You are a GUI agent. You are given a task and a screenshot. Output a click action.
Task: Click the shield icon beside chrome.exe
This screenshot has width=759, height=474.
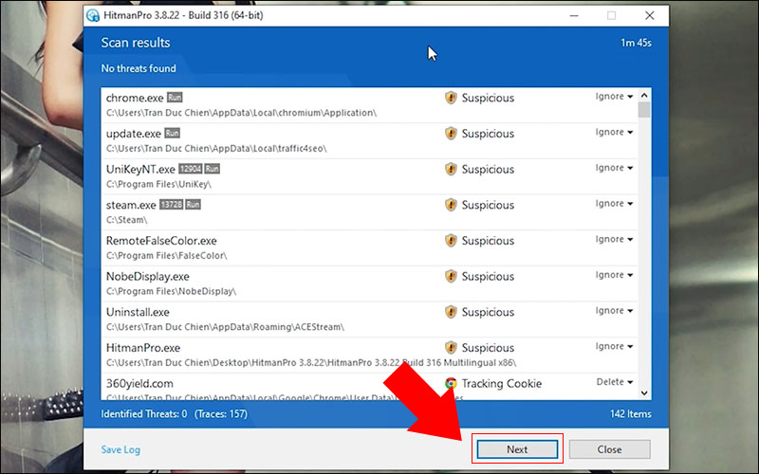pos(451,98)
